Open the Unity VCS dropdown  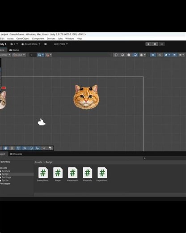click(61, 44)
